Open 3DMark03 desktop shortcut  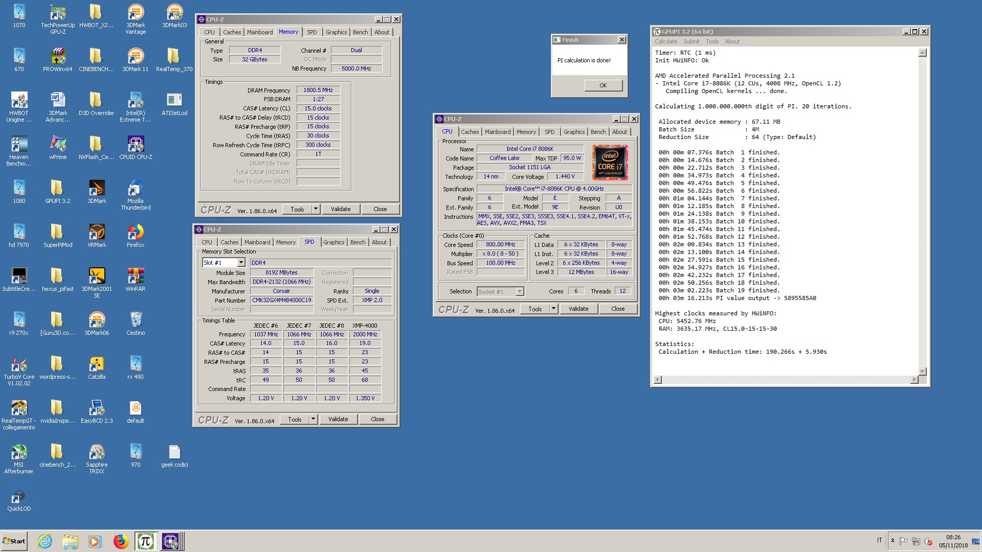[174, 16]
